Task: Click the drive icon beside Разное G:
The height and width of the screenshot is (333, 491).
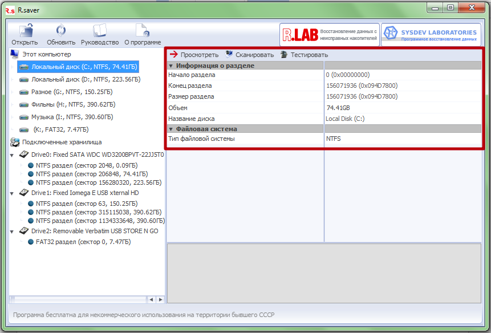Action: tap(24, 92)
